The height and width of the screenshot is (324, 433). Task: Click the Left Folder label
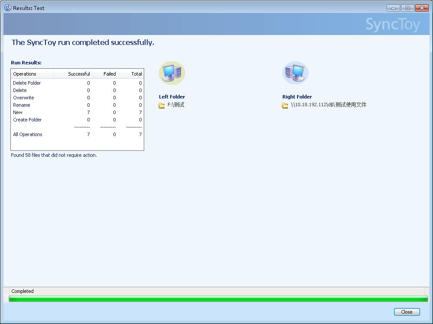pyautogui.click(x=172, y=97)
